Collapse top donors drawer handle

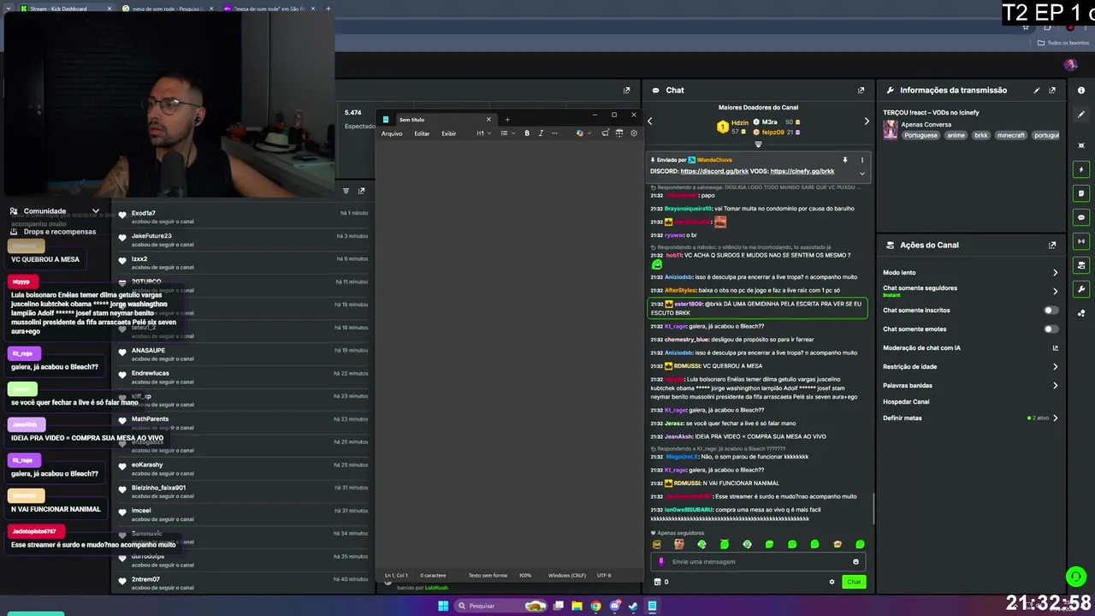click(x=758, y=145)
